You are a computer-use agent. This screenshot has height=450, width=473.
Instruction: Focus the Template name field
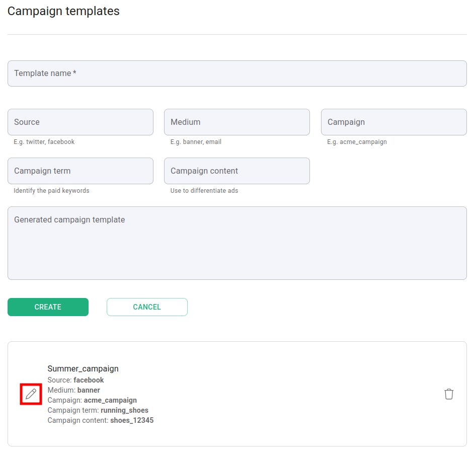click(x=237, y=73)
